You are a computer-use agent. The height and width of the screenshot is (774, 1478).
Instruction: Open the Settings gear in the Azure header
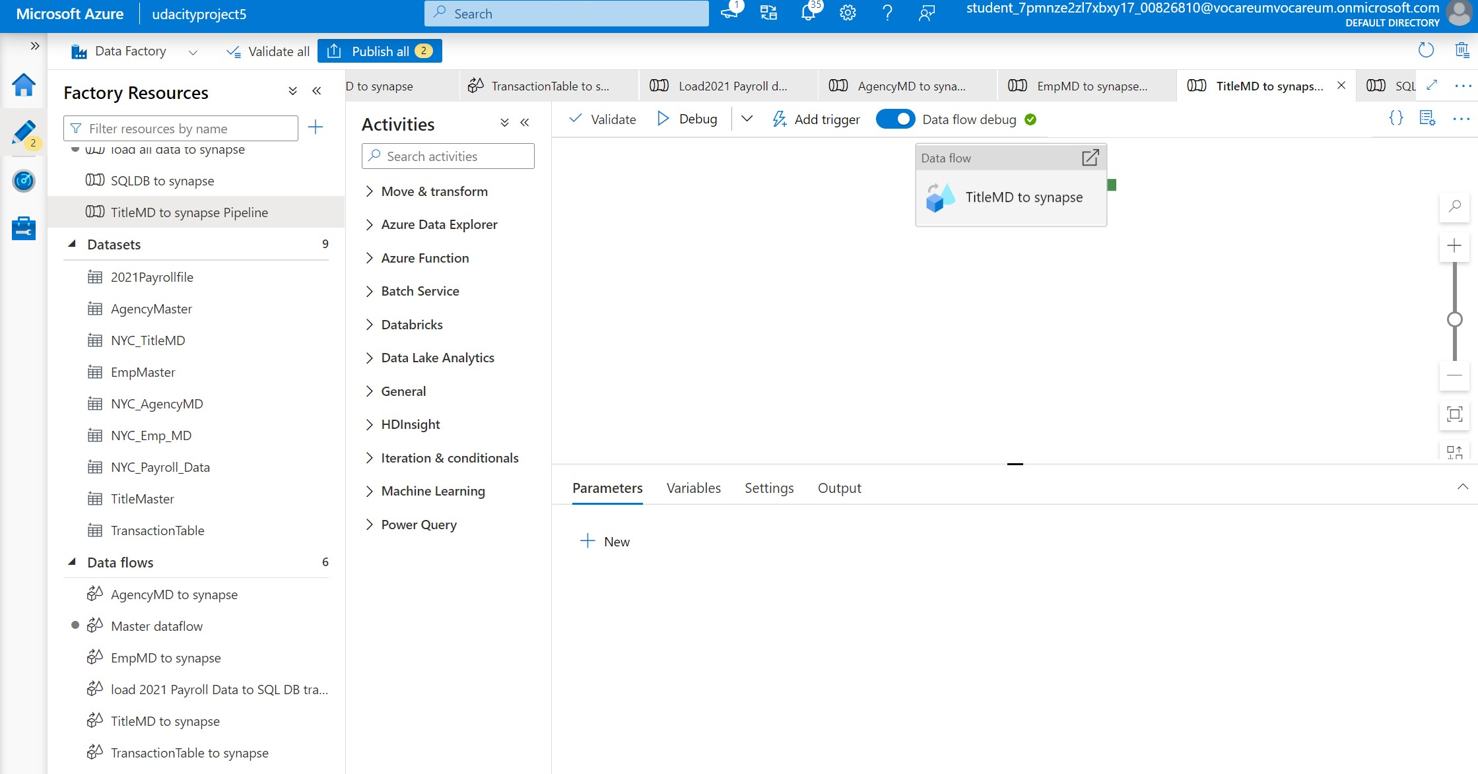tap(848, 13)
